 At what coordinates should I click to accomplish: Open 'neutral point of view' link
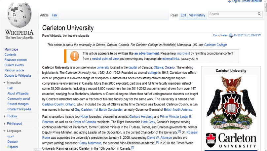(x=105, y=59)
